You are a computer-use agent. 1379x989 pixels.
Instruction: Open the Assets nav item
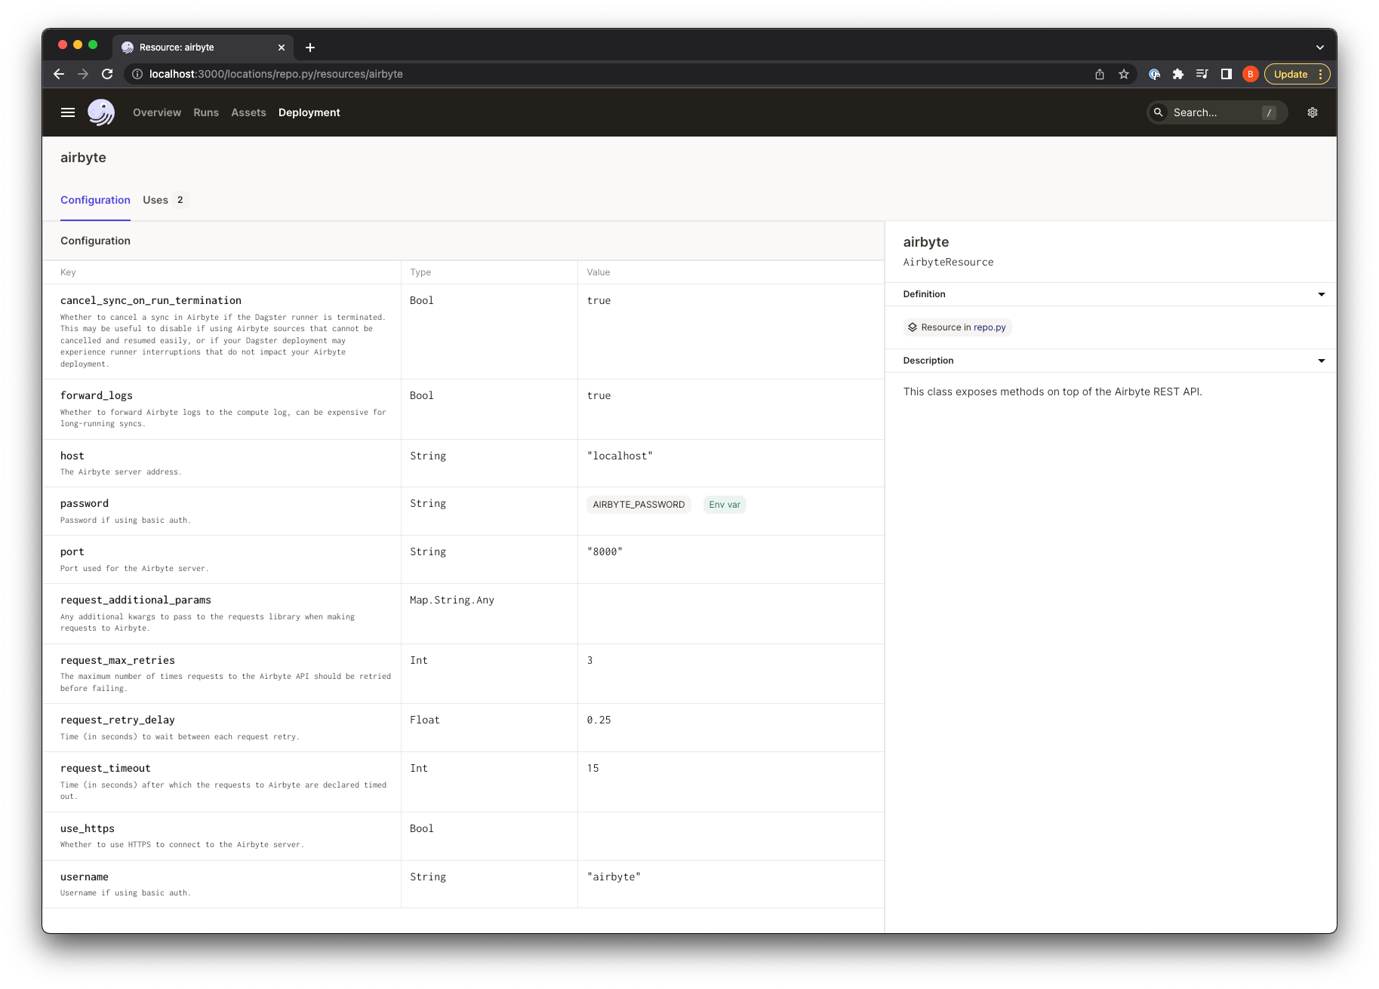point(248,112)
